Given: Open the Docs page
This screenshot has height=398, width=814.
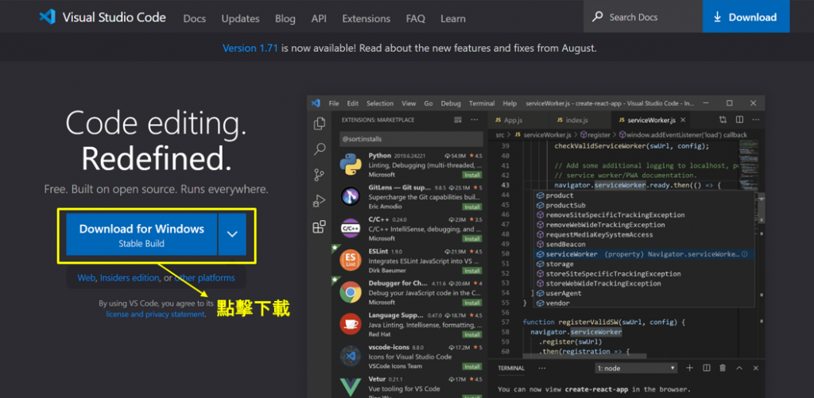Looking at the screenshot, I should pos(195,19).
